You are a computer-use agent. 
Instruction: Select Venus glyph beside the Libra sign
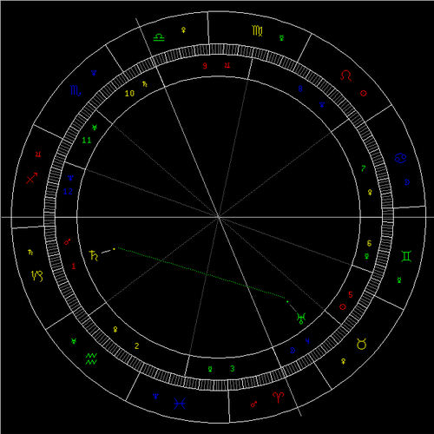183,30
